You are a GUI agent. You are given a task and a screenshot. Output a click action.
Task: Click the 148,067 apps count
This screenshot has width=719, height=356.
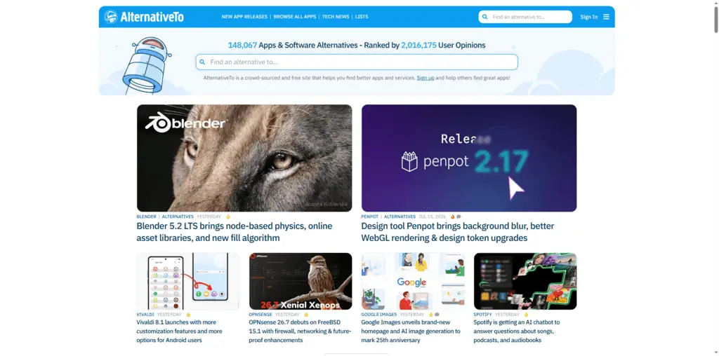pyautogui.click(x=242, y=46)
